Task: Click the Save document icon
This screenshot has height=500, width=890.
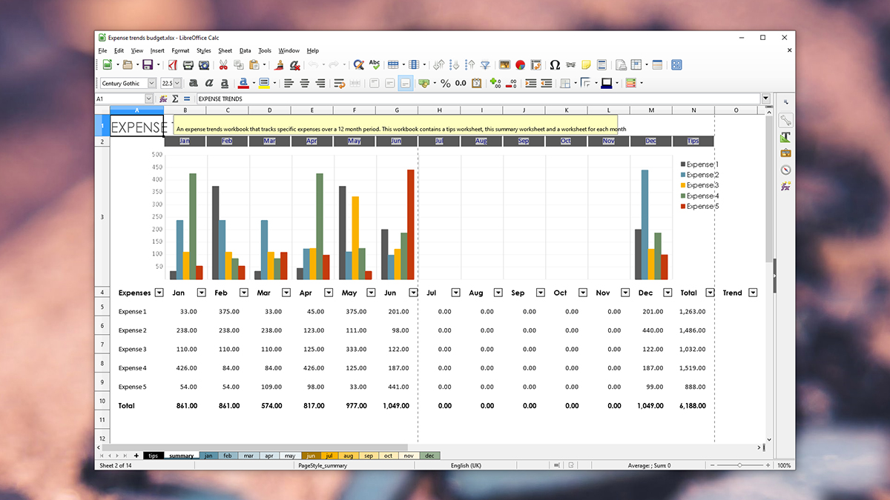Action: [147, 65]
